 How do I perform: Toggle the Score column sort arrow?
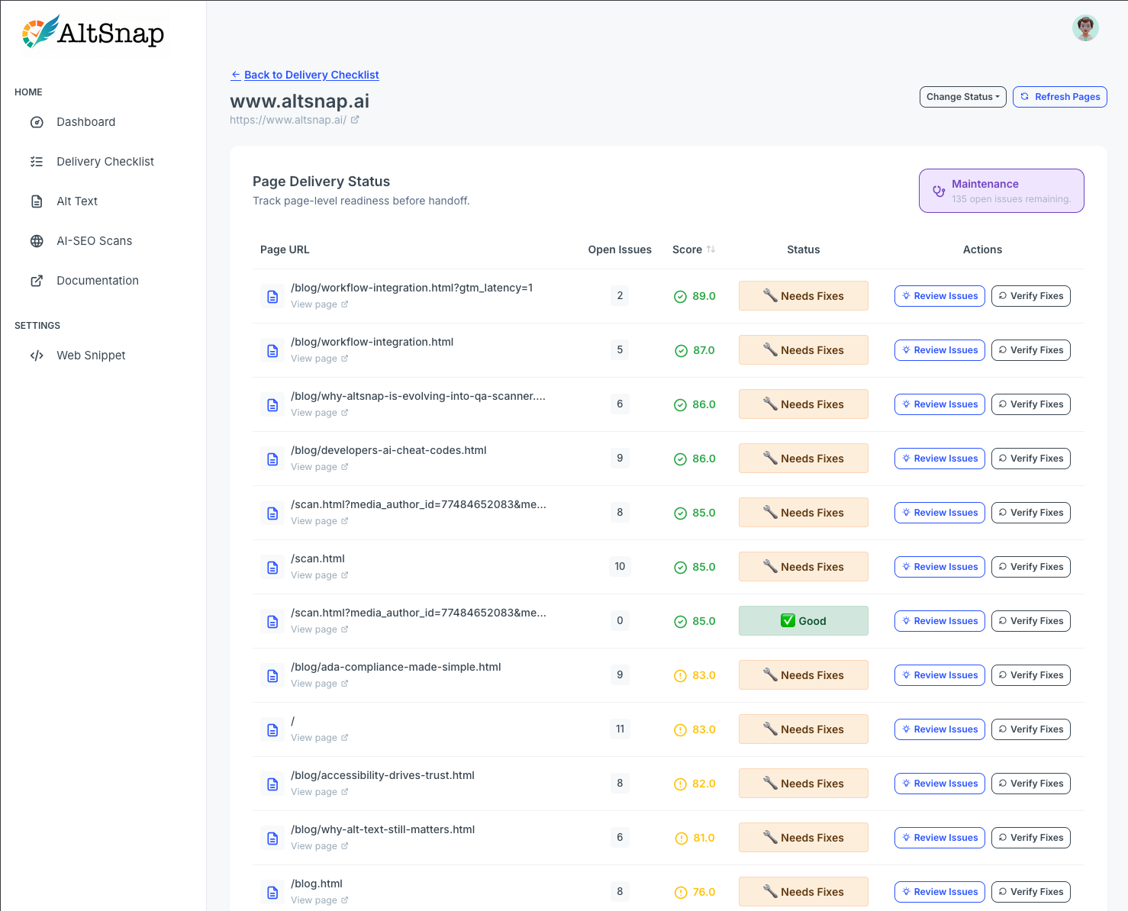pos(711,249)
